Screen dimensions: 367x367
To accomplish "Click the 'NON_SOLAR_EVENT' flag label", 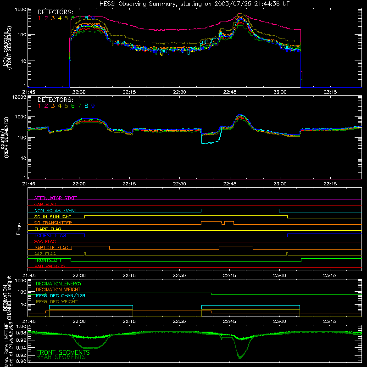I will (x=56, y=211).
